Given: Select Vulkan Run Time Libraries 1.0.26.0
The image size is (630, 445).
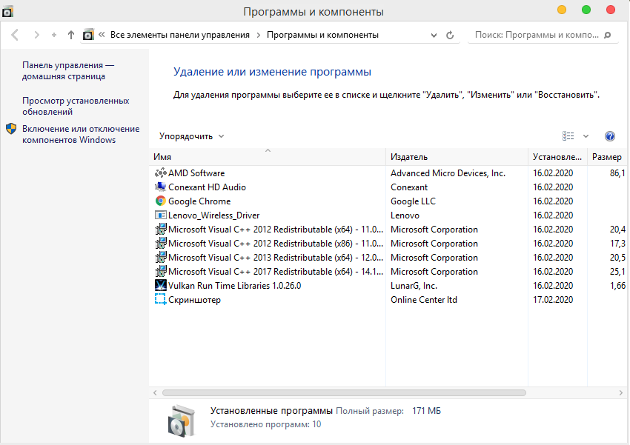Looking at the screenshot, I should point(235,285).
